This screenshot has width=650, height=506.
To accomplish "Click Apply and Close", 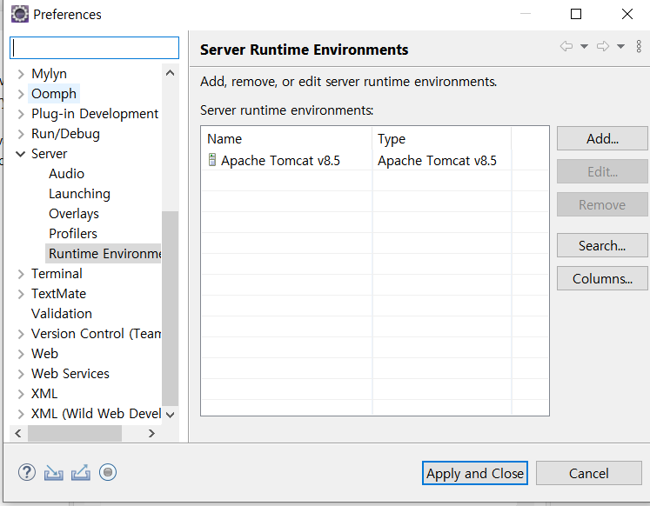I will point(474,473).
